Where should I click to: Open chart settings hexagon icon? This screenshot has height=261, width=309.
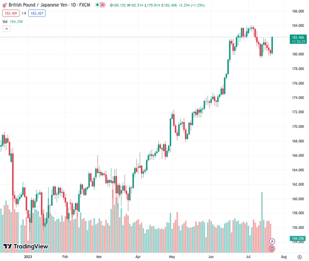[x=299, y=257]
